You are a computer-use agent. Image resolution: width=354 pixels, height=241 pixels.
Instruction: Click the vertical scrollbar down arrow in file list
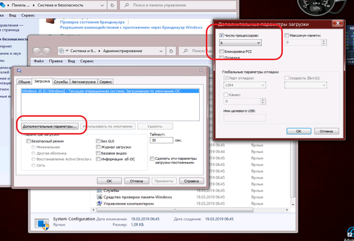tap(293, 205)
